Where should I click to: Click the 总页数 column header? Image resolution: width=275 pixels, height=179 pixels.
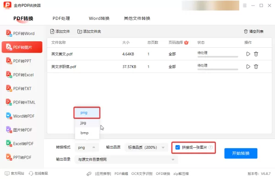(x=153, y=42)
